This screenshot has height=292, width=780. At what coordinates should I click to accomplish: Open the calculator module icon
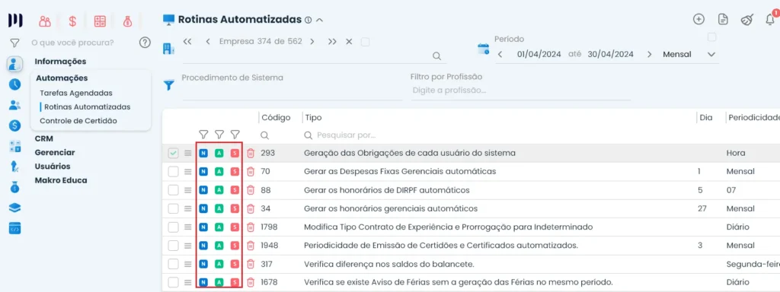[100, 21]
